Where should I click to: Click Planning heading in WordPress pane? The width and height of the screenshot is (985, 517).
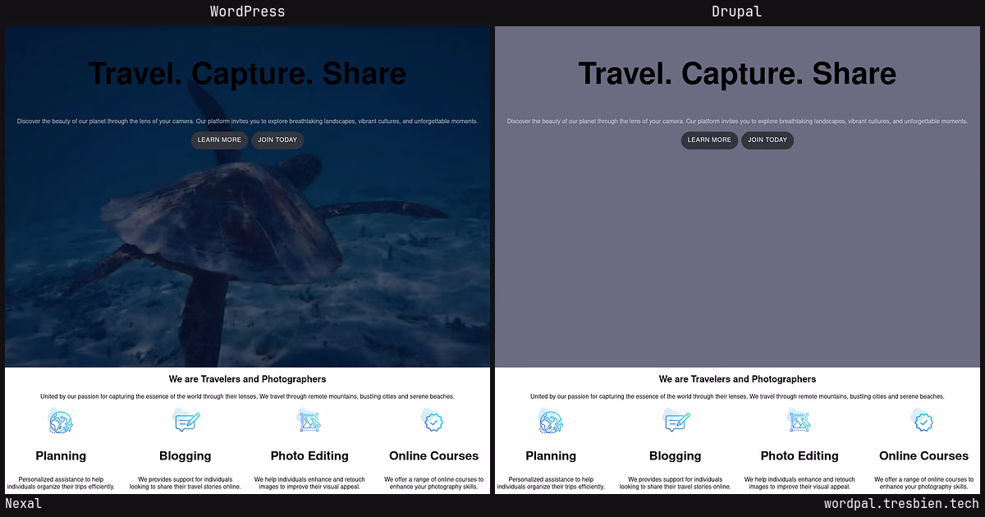pos(61,456)
